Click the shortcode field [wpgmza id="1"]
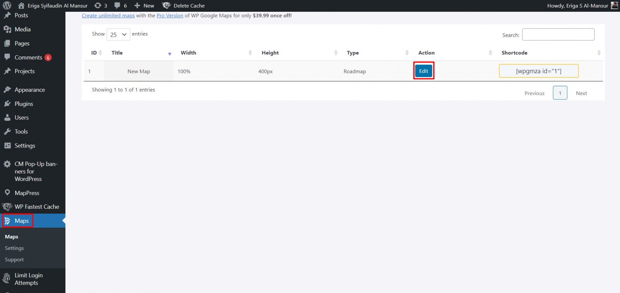Viewport: 620px width, 293px height. [x=539, y=71]
